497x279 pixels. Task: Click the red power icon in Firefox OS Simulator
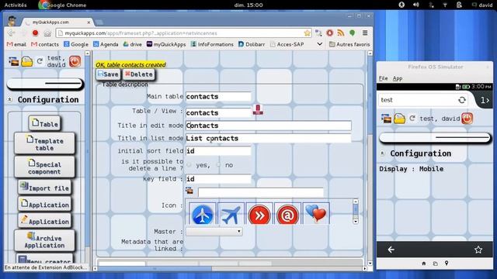tap(467, 119)
